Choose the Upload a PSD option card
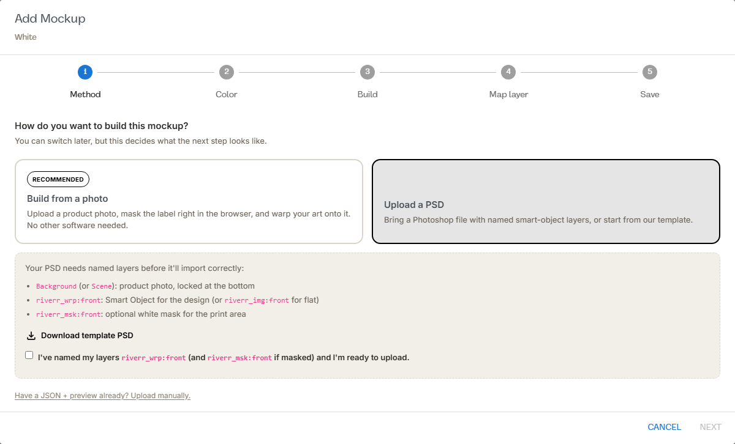 [546, 202]
